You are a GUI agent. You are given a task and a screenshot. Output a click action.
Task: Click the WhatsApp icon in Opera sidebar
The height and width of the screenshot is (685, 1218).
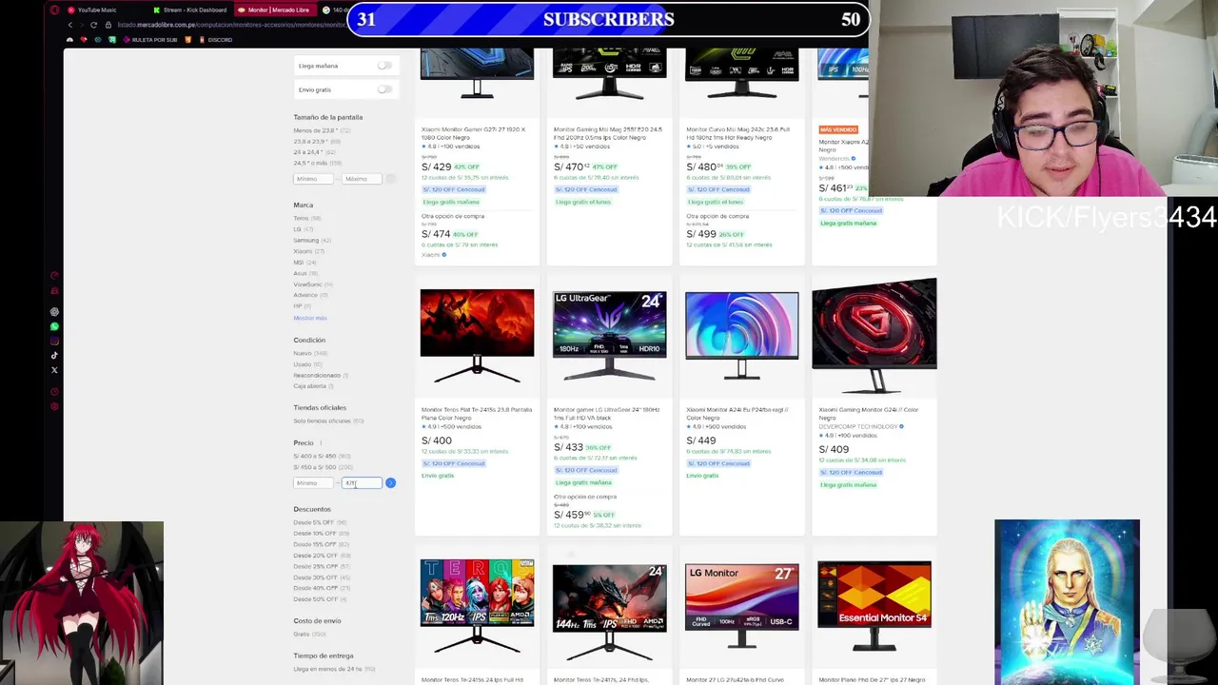[x=54, y=326]
